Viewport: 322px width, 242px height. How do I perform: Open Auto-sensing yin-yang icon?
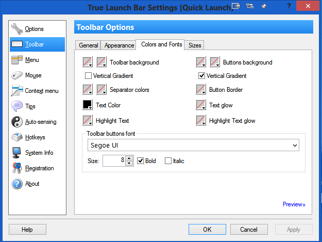[16, 122]
